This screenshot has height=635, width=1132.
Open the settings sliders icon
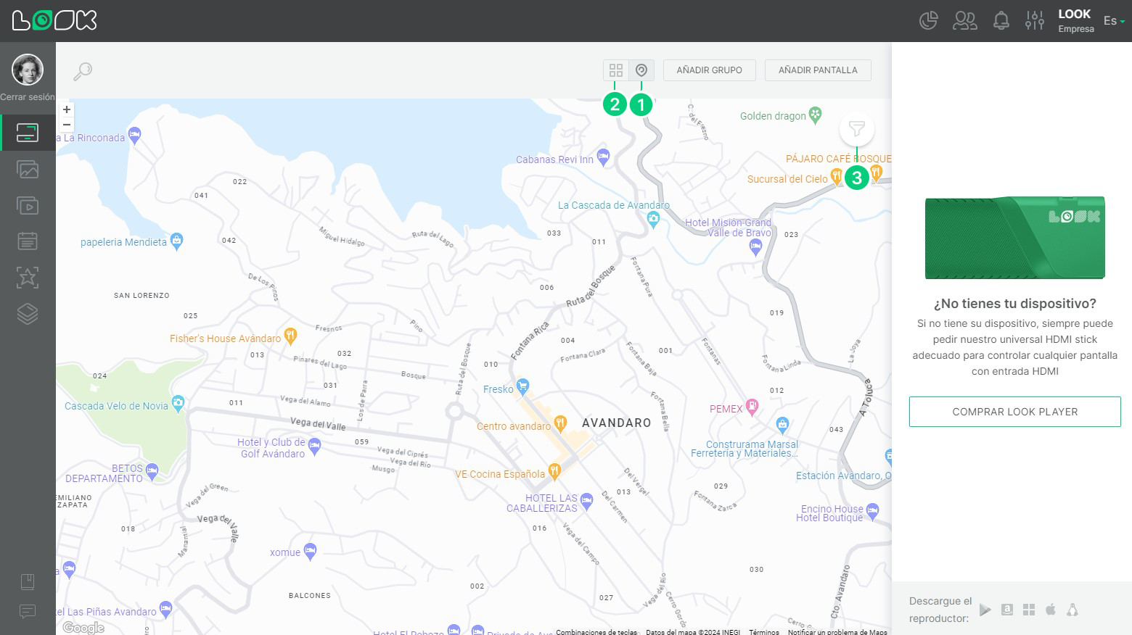point(1035,20)
